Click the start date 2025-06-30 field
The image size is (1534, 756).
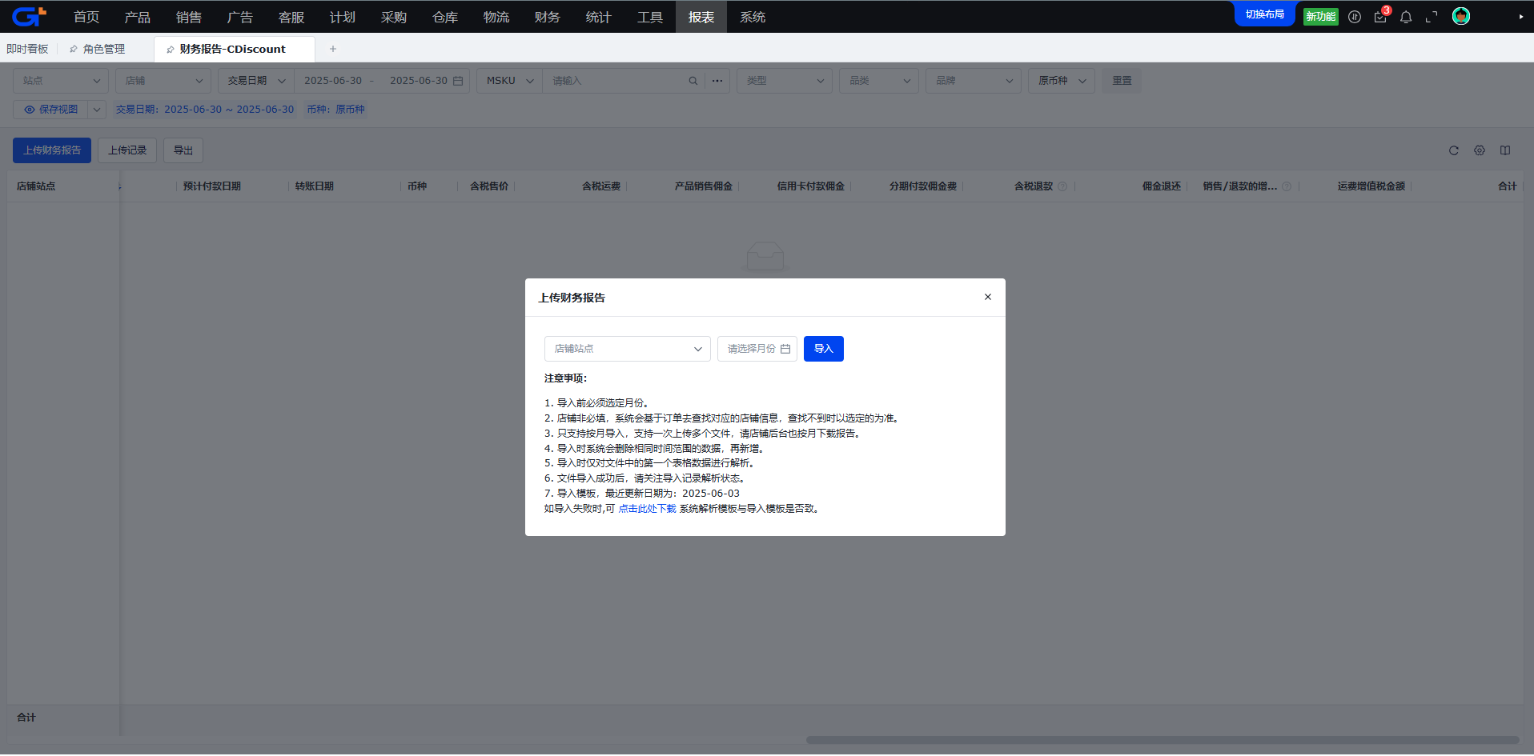(x=333, y=81)
